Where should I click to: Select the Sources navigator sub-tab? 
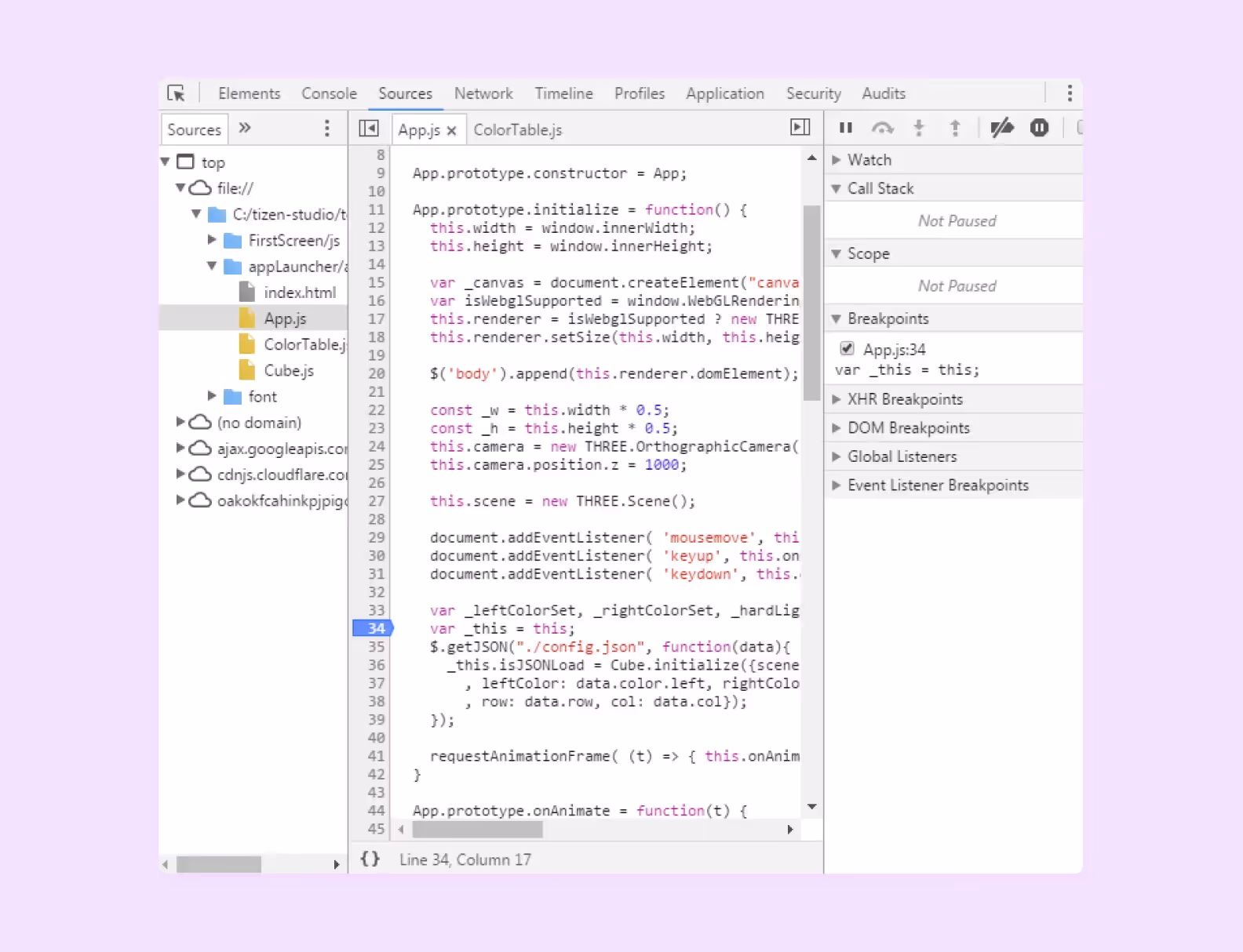(195, 129)
